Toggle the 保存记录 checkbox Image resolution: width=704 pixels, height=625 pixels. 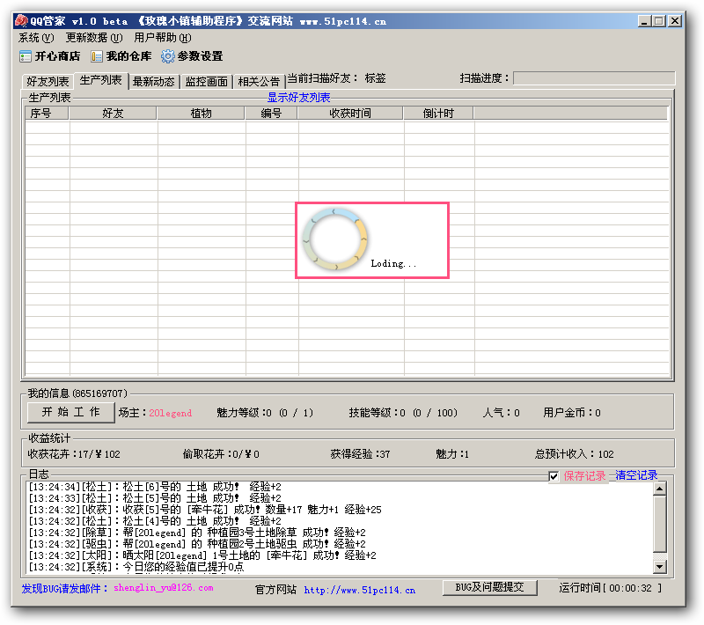pos(554,476)
